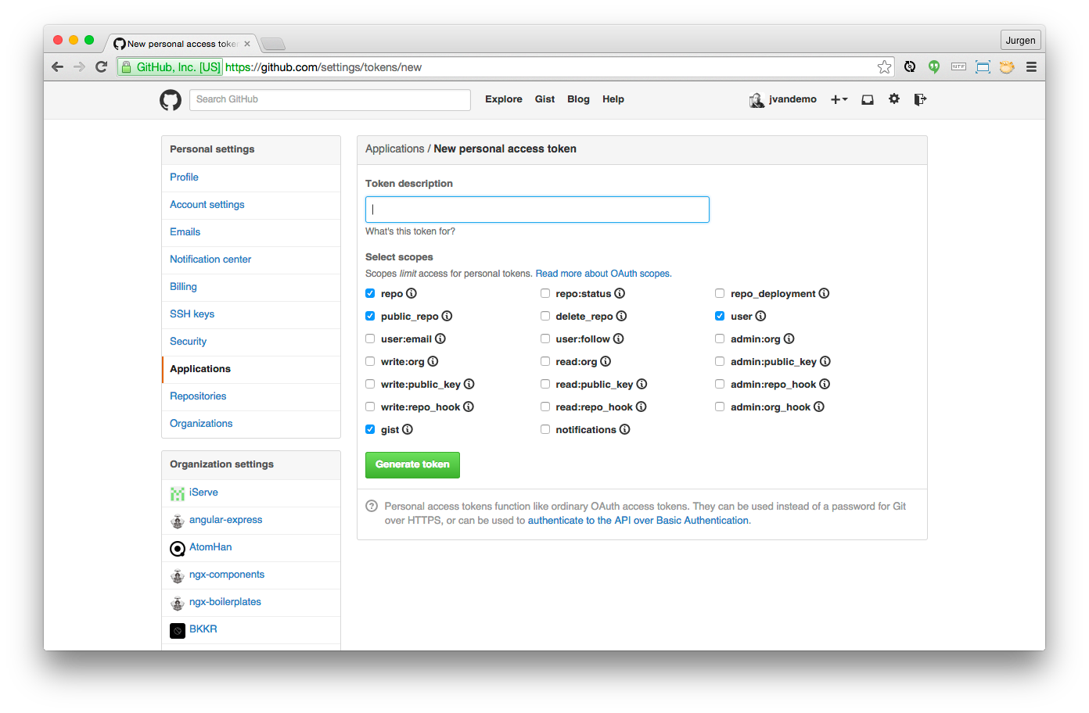This screenshot has width=1089, height=713.
Task: Uncheck the gist scope checkbox
Action: [370, 429]
